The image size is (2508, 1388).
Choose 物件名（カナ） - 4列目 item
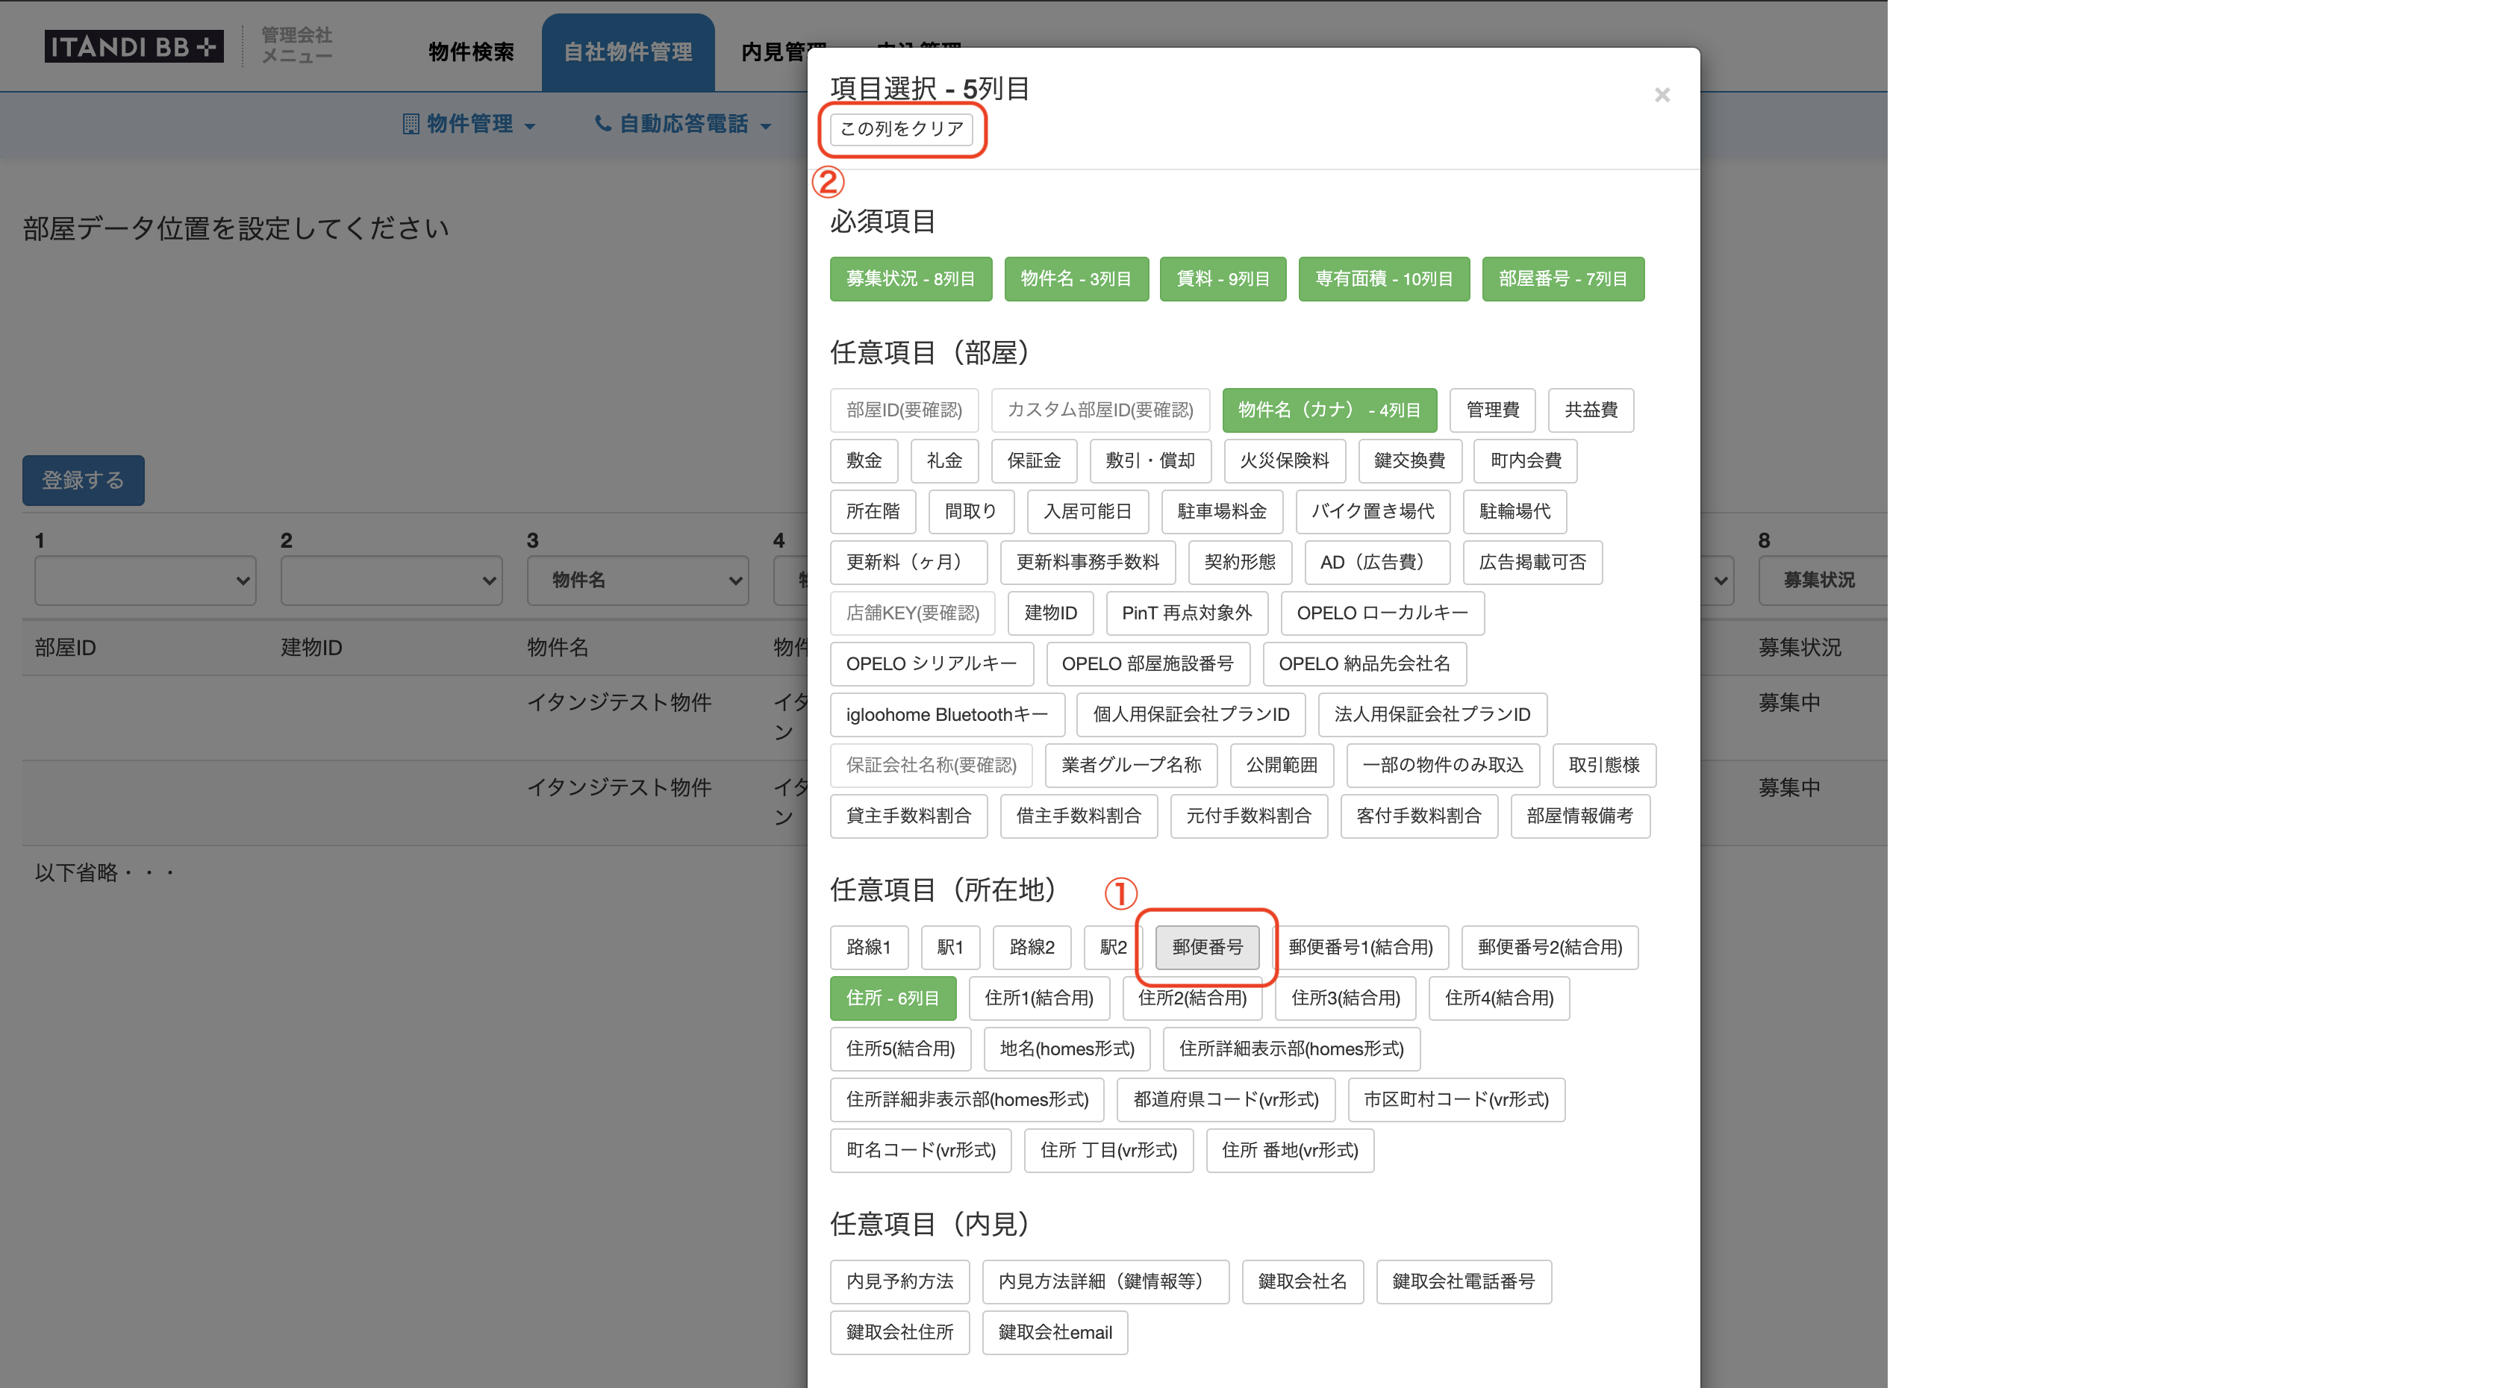point(1329,410)
